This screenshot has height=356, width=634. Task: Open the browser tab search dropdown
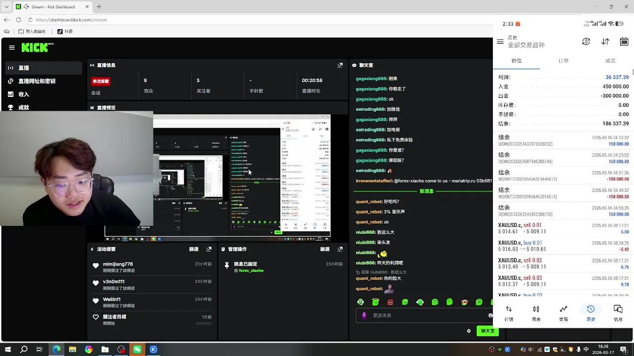(6, 7)
